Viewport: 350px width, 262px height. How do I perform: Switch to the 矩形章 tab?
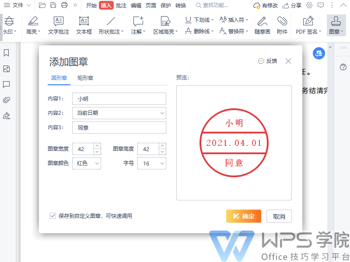(x=85, y=78)
